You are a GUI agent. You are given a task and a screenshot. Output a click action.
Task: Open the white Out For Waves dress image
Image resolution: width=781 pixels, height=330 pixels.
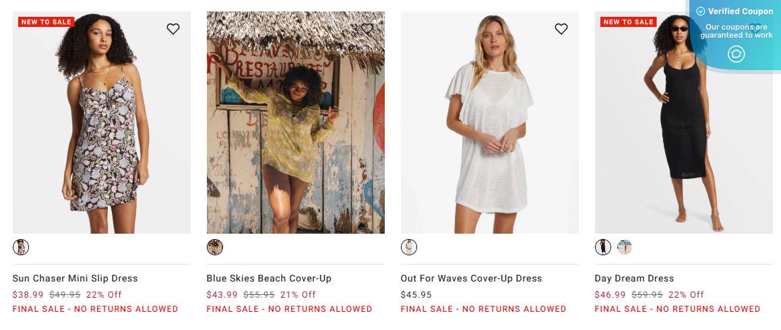click(x=490, y=135)
